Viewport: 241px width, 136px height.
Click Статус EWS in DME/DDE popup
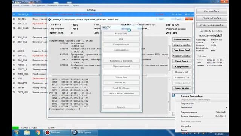coord(121,34)
